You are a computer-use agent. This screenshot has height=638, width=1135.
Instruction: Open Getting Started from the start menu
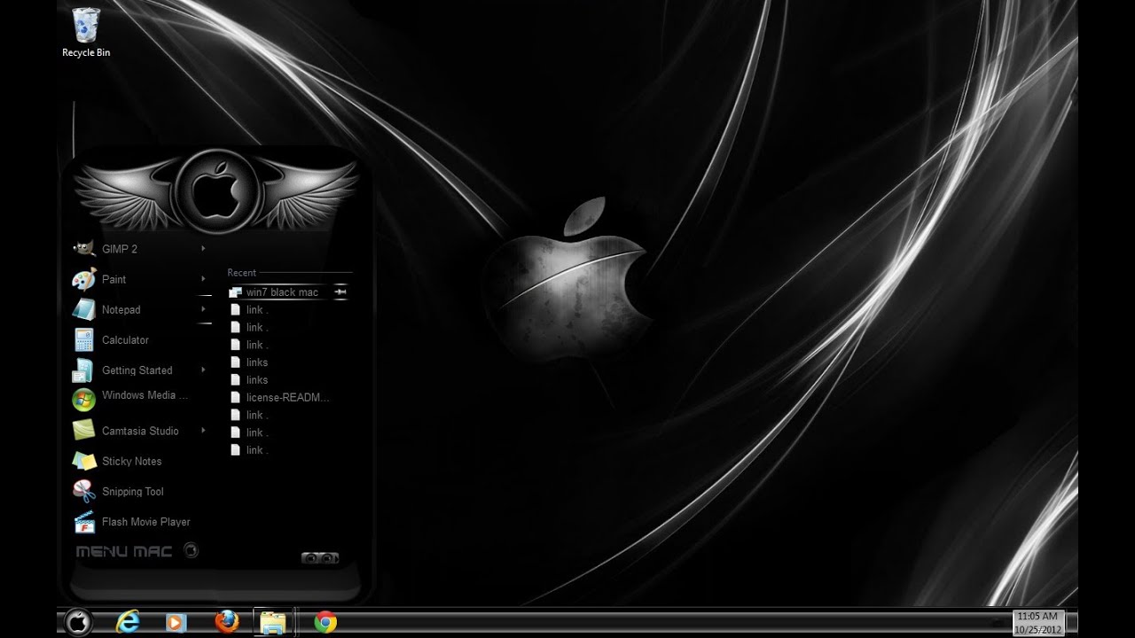pos(137,370)
